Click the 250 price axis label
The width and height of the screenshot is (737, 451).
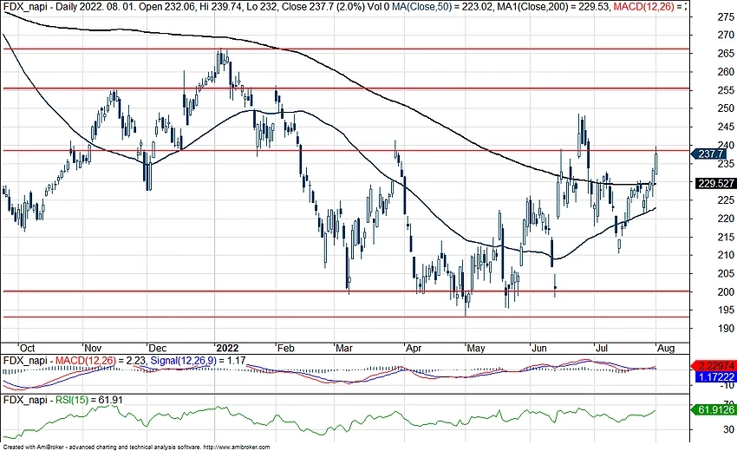coord(725,108)
